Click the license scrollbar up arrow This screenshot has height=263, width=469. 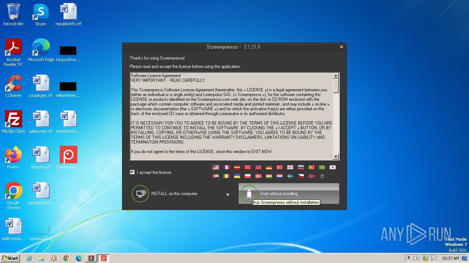coord(336,76)
